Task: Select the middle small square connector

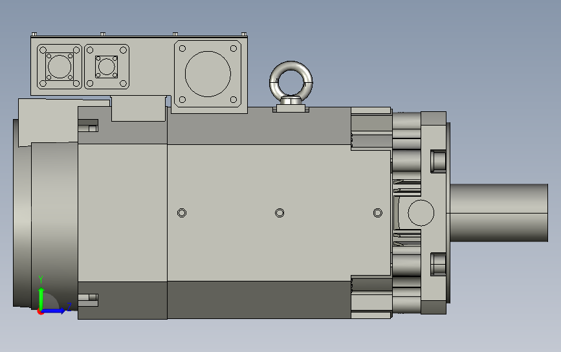Action: pos(106,67)
